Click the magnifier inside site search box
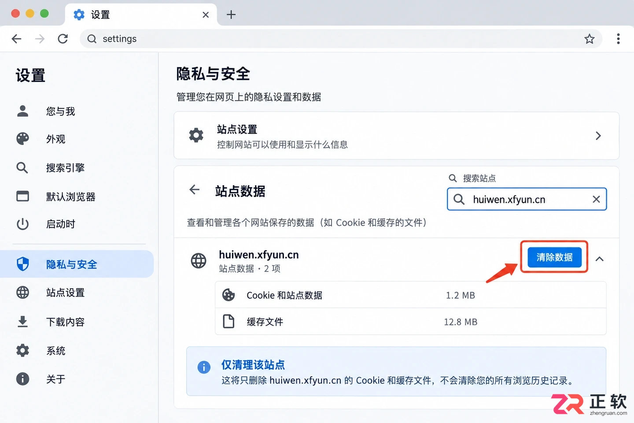 pos(459,199)
